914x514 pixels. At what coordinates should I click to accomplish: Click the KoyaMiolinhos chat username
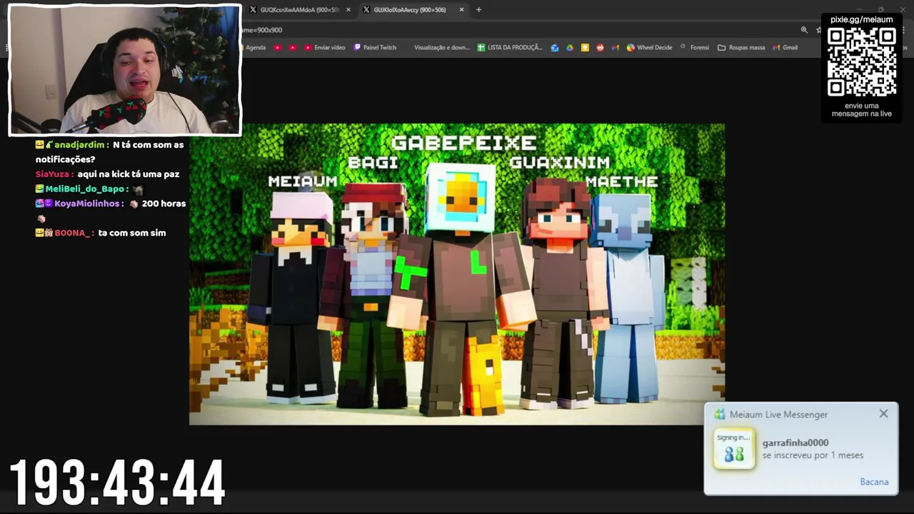pyautogui.click(x=89, y=203)
